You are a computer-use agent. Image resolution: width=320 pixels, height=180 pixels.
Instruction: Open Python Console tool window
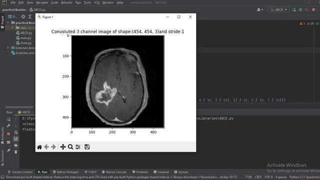point(114,172)
